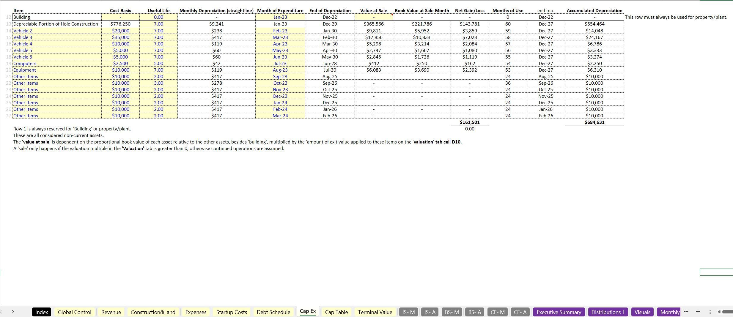Image resolution: width=733 pixels, height=317 pixels.
Task: Select the BS- M sheet tab
Action: (x=452, y=312)
